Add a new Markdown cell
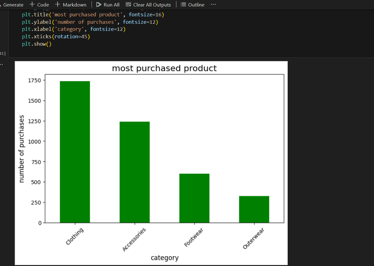This screenshot has width=374, height=266. tap(71, 5)
